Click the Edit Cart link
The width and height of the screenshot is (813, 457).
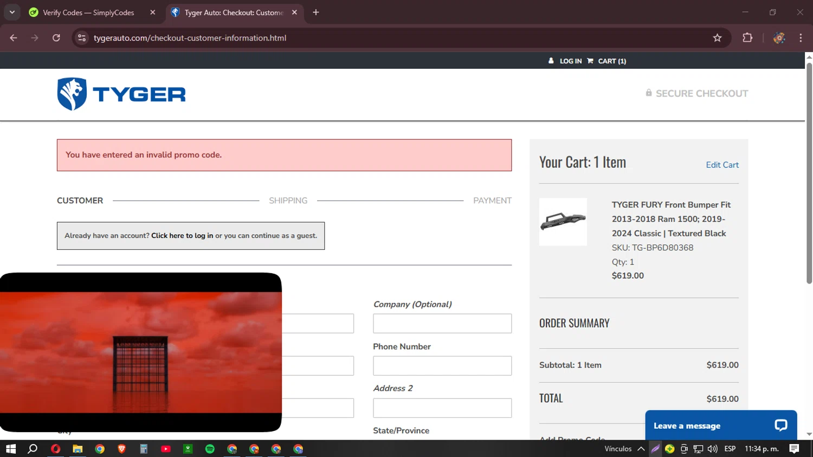click(x=722, y=165)
